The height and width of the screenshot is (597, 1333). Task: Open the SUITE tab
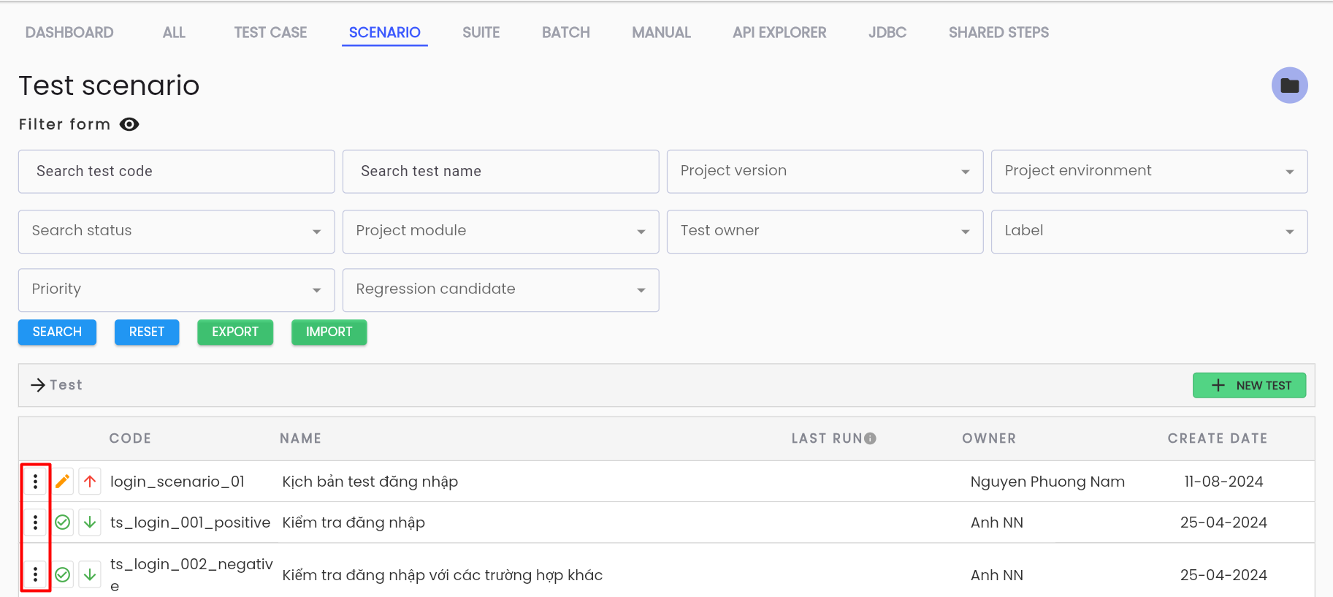click(x=481, y=33)
